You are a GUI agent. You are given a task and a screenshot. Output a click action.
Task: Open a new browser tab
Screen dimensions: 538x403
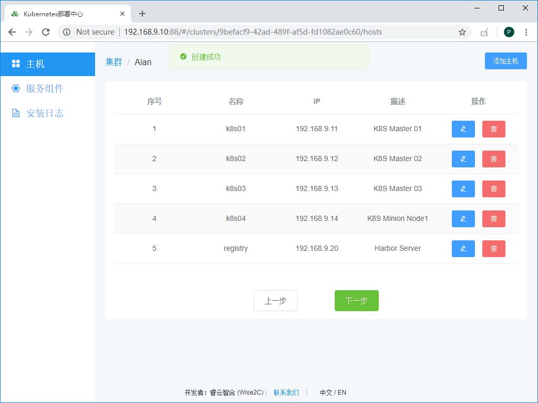pos(142,14)
